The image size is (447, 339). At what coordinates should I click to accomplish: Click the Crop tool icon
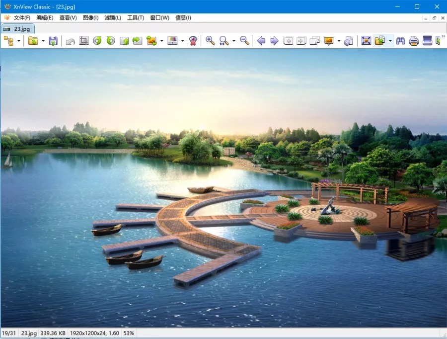click(x=84, y=41)
